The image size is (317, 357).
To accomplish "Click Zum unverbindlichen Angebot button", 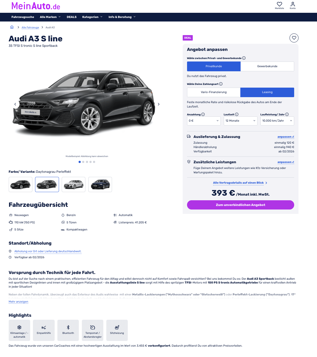I will [x=241, y=205].
